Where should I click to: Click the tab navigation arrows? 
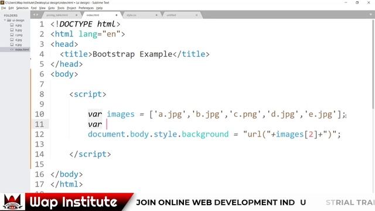[35, 15]
